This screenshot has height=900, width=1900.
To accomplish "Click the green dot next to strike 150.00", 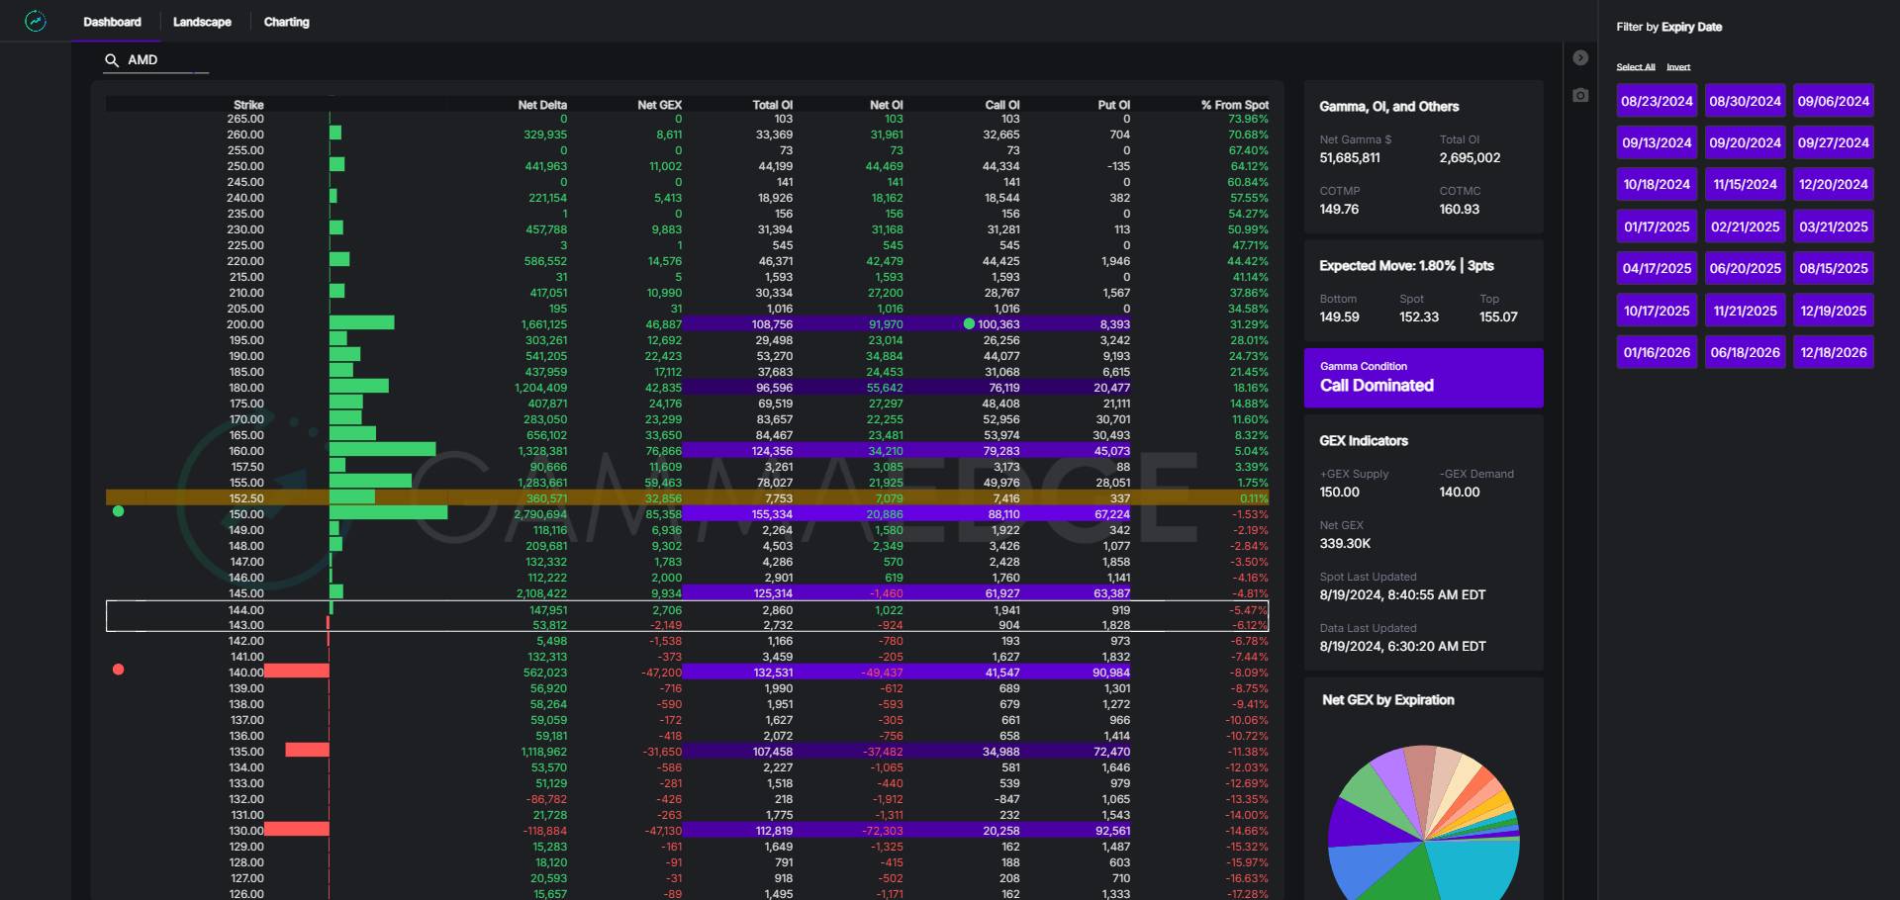I will (x=119, y=511).
